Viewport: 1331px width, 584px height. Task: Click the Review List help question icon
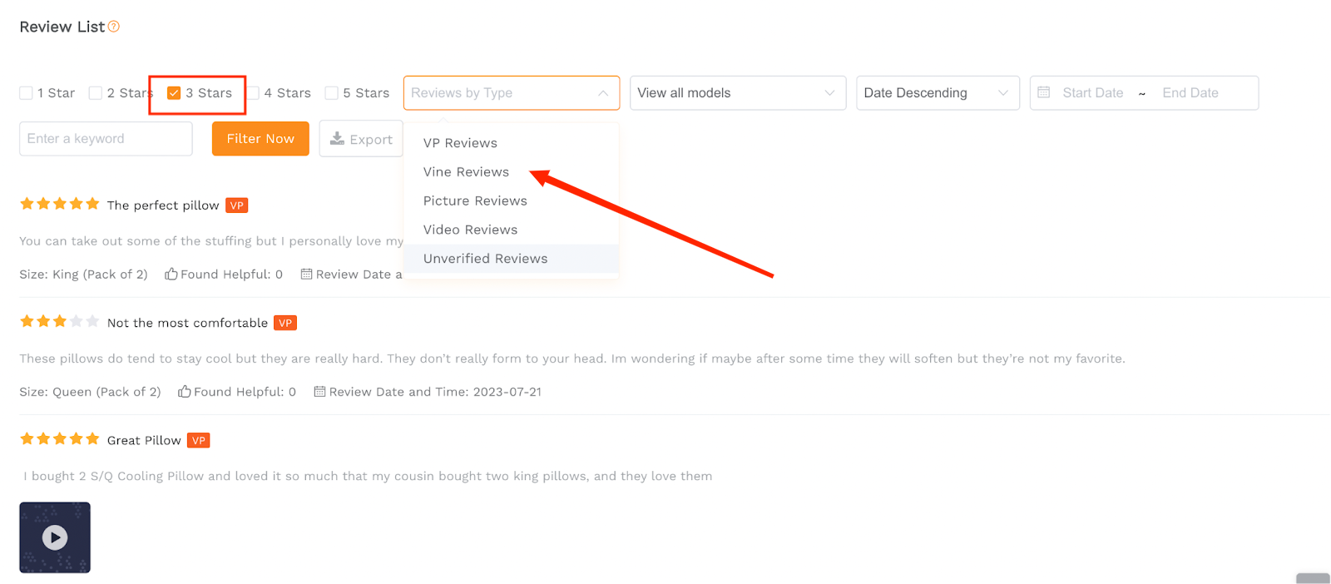(114, 27)
